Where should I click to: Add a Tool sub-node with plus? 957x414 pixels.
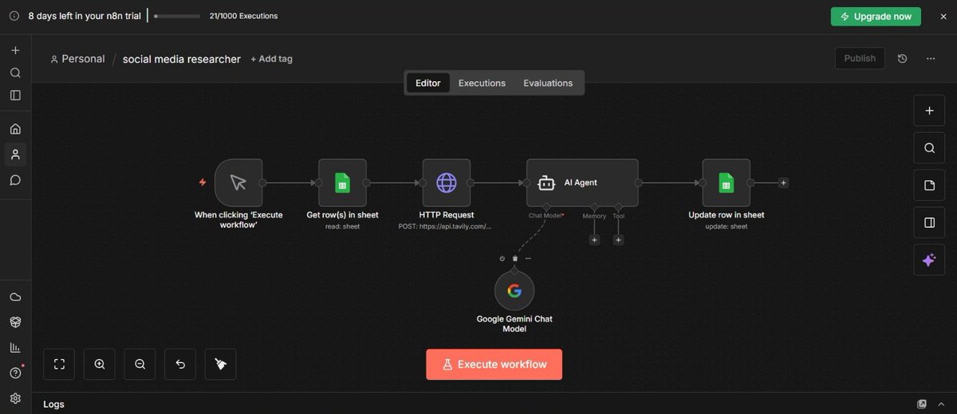pos(618,240)
